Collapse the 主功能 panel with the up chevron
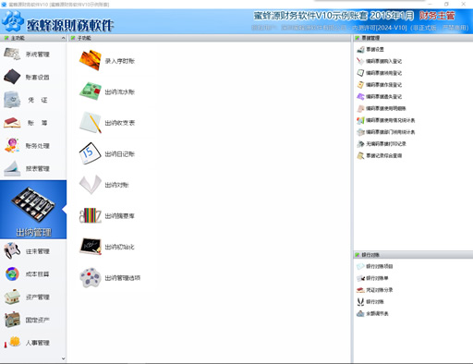 click(x=63, y=38)
